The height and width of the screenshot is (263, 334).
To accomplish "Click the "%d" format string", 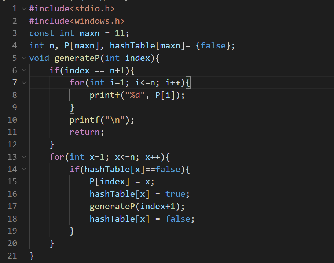I will tap(135, 95).
